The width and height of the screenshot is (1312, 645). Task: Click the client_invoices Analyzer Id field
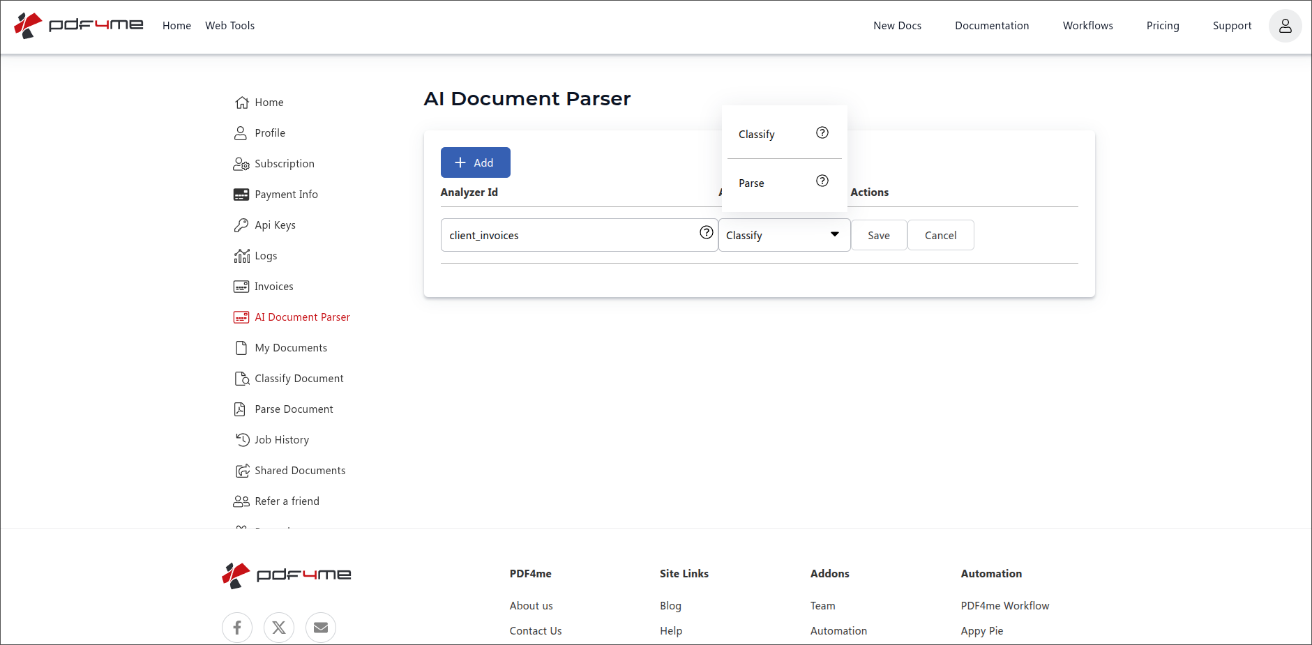pyautogui.click(x=579, y=235)
